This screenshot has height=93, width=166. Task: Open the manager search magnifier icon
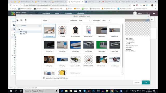pos(37,13)
